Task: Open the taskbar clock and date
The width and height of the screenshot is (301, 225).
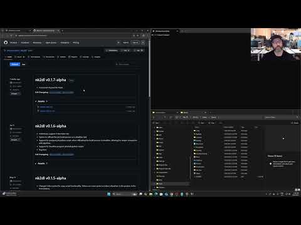Action: (296, 194)
